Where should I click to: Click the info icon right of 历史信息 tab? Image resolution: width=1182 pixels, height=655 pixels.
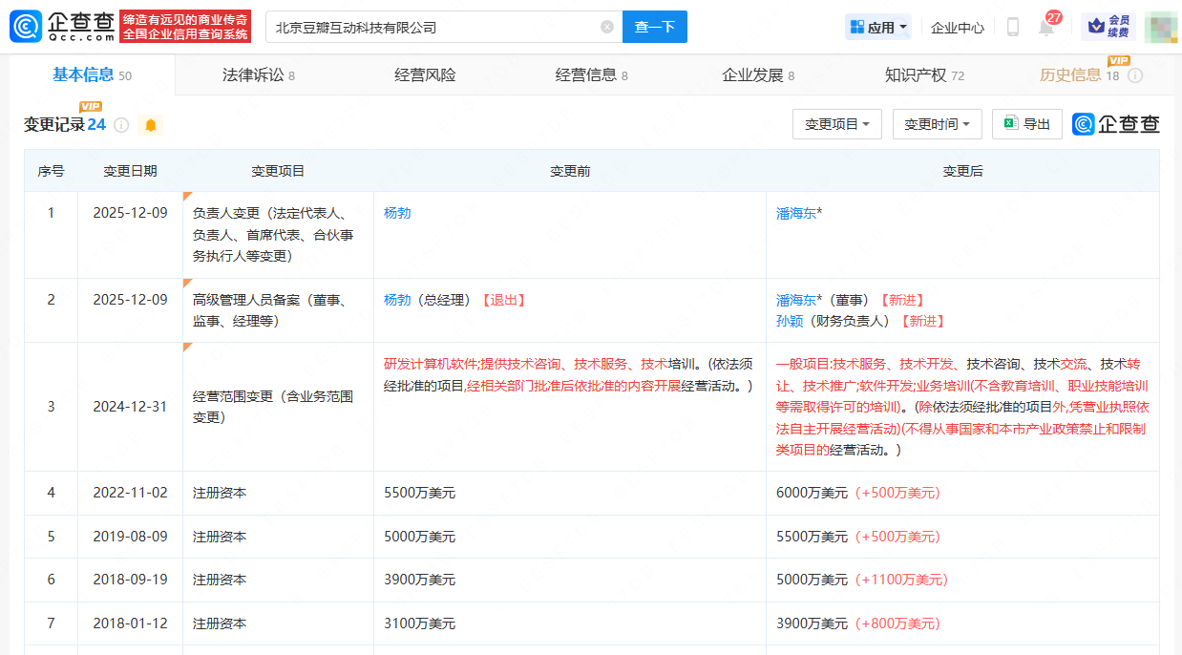click(x=1135, y=74)
